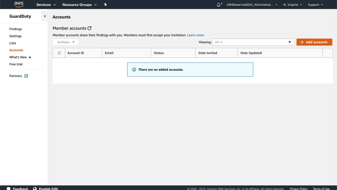Tick the select-all accounts checkbox
This screenshot has height=190, width=337.
pyautogui.click(x=59, y=53)
